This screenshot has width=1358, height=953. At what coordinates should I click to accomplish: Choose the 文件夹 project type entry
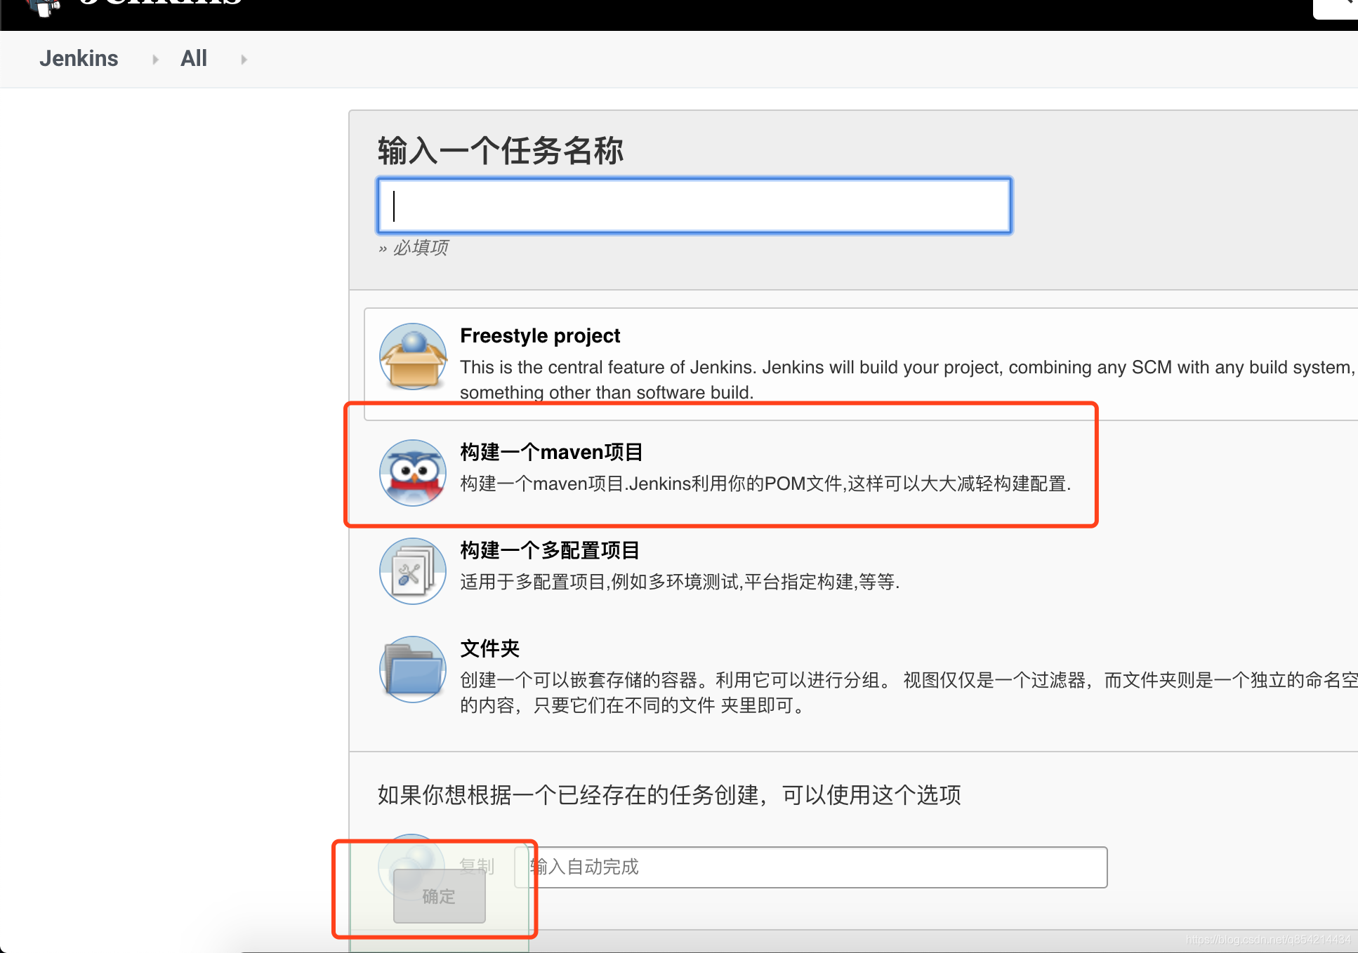point(489,648)
